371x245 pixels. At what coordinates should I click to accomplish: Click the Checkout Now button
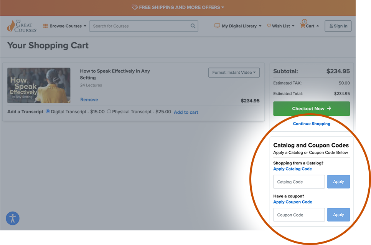(311, 109)
